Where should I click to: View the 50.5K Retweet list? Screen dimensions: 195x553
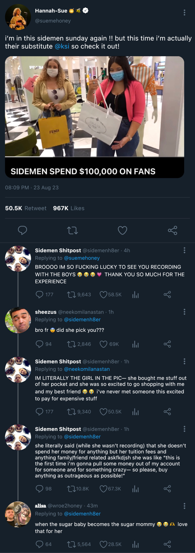(x=26, y=208)
